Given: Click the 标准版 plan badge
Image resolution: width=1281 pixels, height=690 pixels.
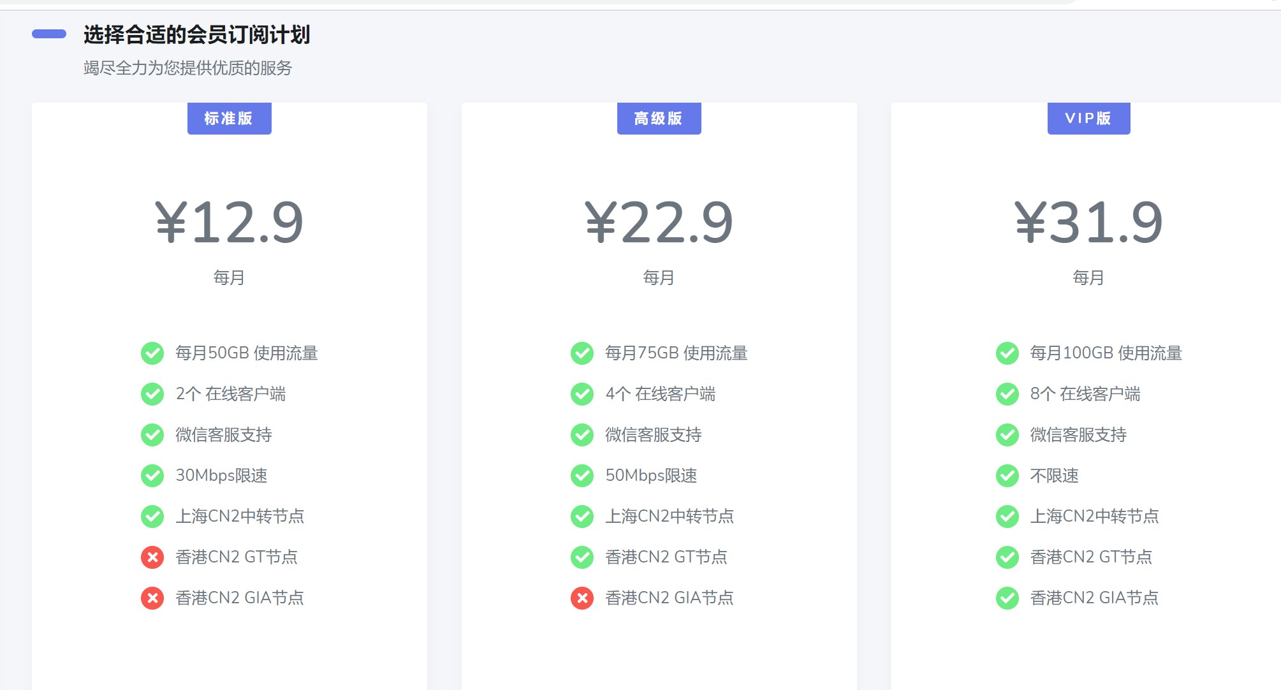Looking at the screenshot, I should pyautogui.click(x=229, y=119).
